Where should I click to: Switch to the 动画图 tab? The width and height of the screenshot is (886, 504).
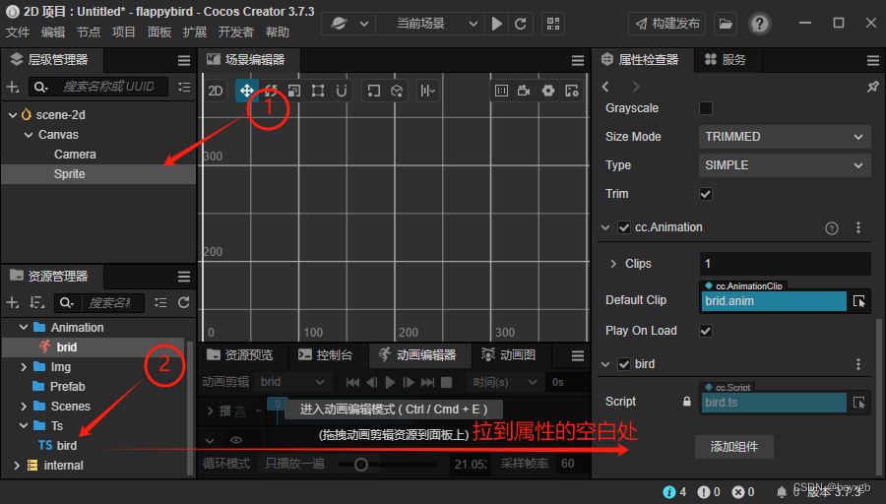(509, 354)
